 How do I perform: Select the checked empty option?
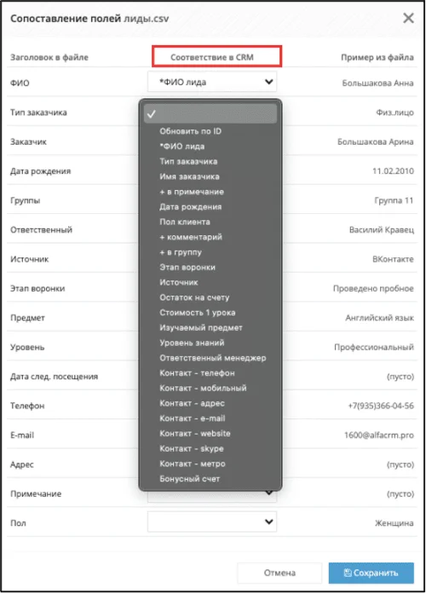(x=210, y=113)
